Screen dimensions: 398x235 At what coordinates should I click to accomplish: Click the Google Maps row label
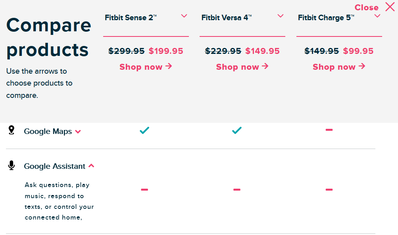point(48,131)
